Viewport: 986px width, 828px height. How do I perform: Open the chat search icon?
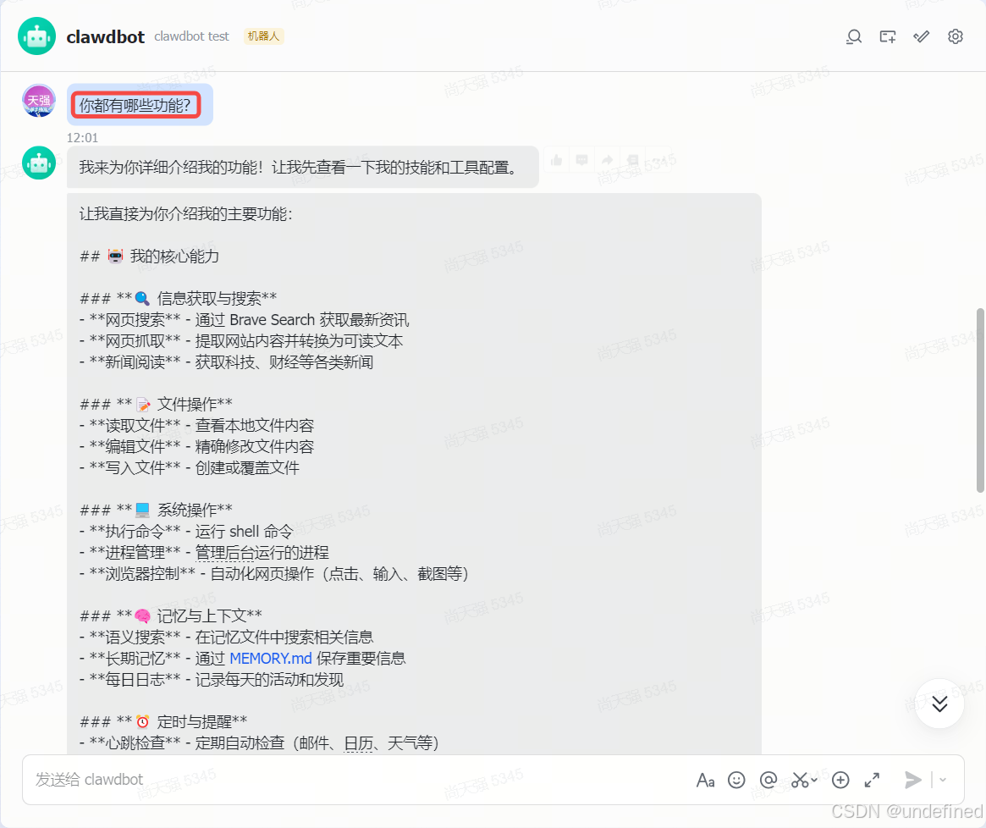853,37
